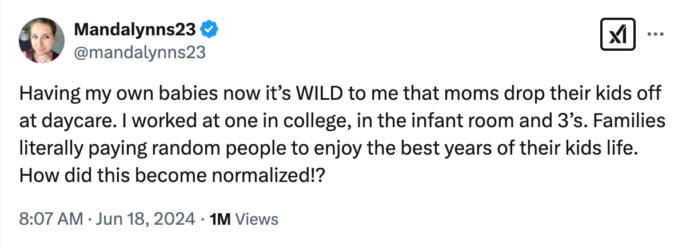Click the @mandalynns23 handle
The width and height of the screenshot is (682, 247).
tap(139, 52)
